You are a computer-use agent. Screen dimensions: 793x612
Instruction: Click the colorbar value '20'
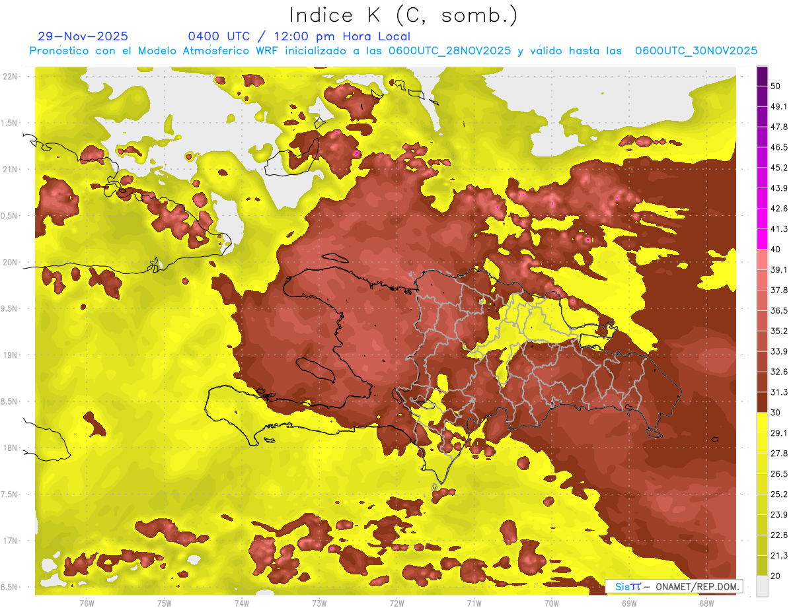[776, 576]
